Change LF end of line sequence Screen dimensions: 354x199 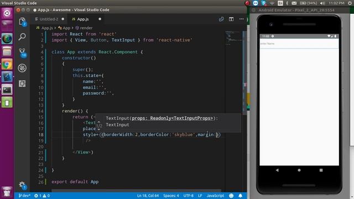pos(200,196)
